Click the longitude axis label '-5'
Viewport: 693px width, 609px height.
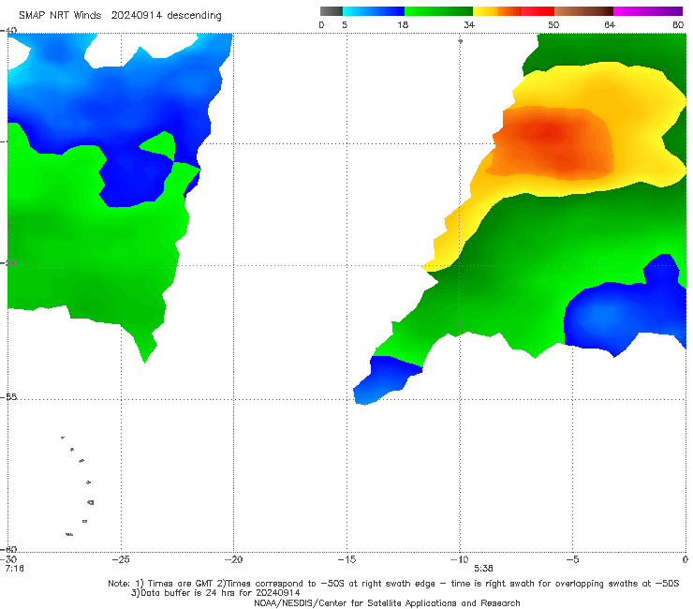tap(572, 559)
